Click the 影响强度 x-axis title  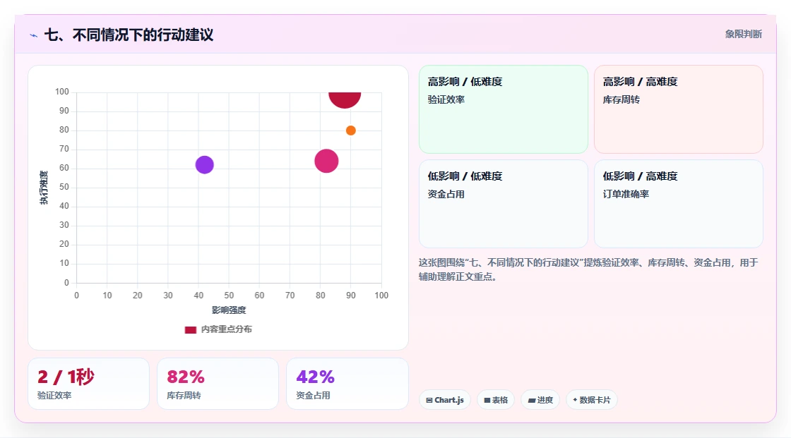pyautogui.click(x=229, y=310)
